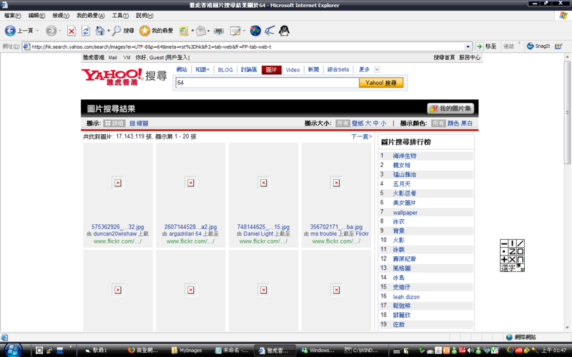572x357 pixels.
Task: Open the 海洋生物 ranking link
Action: point(405,156)
